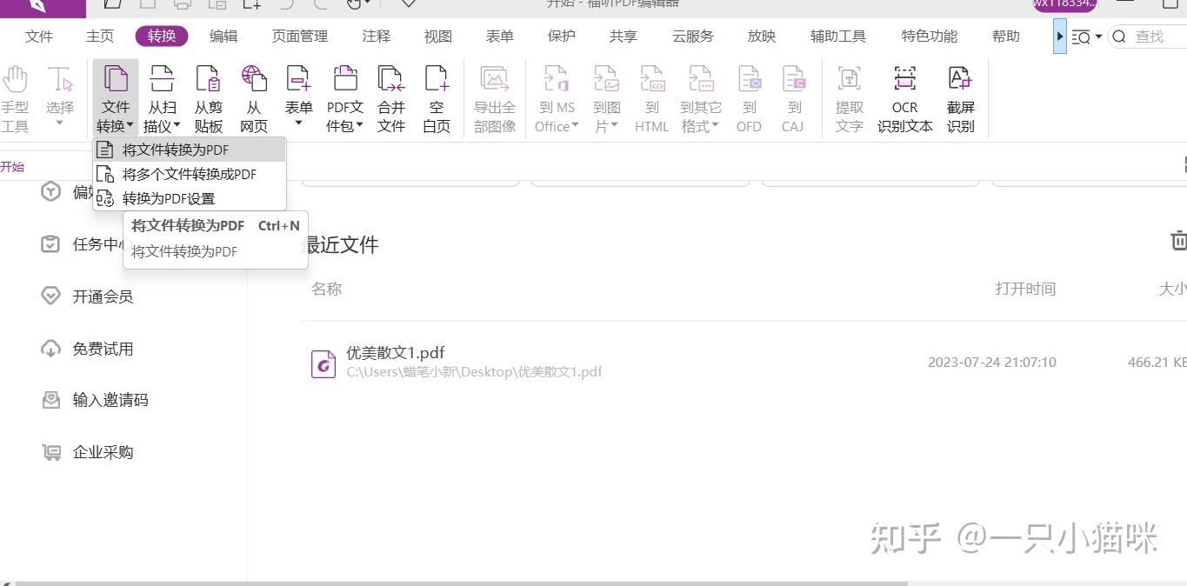The image size is (1187, 586).
Task: Start screen capture recognition 截屏识别
Action: (x=960, y=96)
